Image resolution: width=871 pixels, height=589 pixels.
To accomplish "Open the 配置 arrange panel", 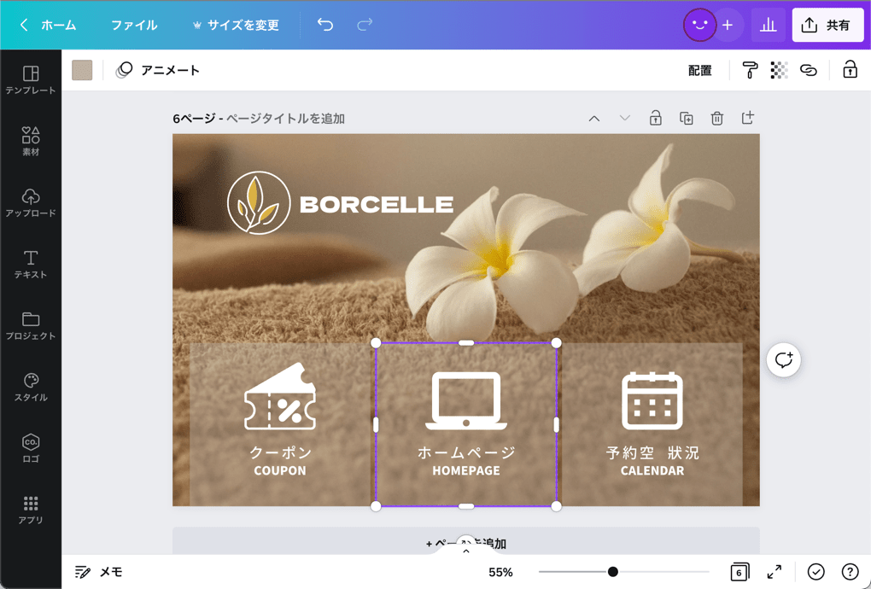I will click(700, 71).
